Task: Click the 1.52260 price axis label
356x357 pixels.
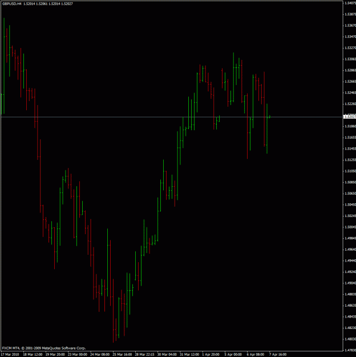Action: [350, 104]
